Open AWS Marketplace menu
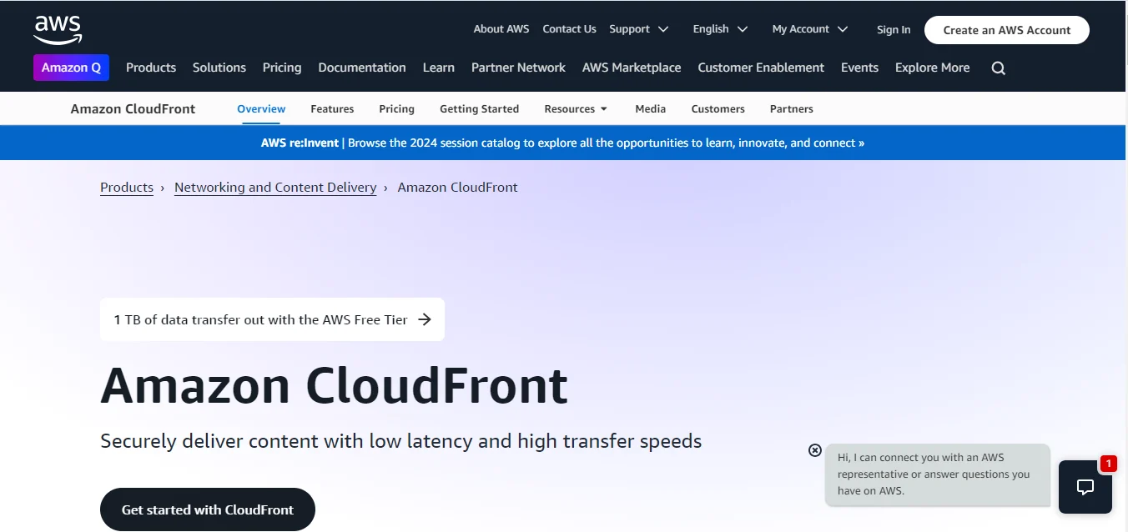1128x532 pixels. (x=632, y=68)
